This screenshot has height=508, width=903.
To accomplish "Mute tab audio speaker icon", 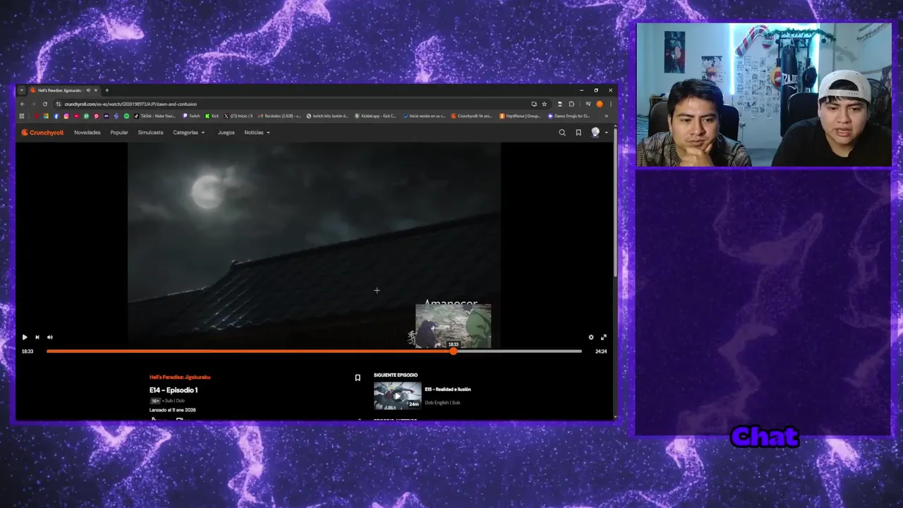I will (88, 90).
